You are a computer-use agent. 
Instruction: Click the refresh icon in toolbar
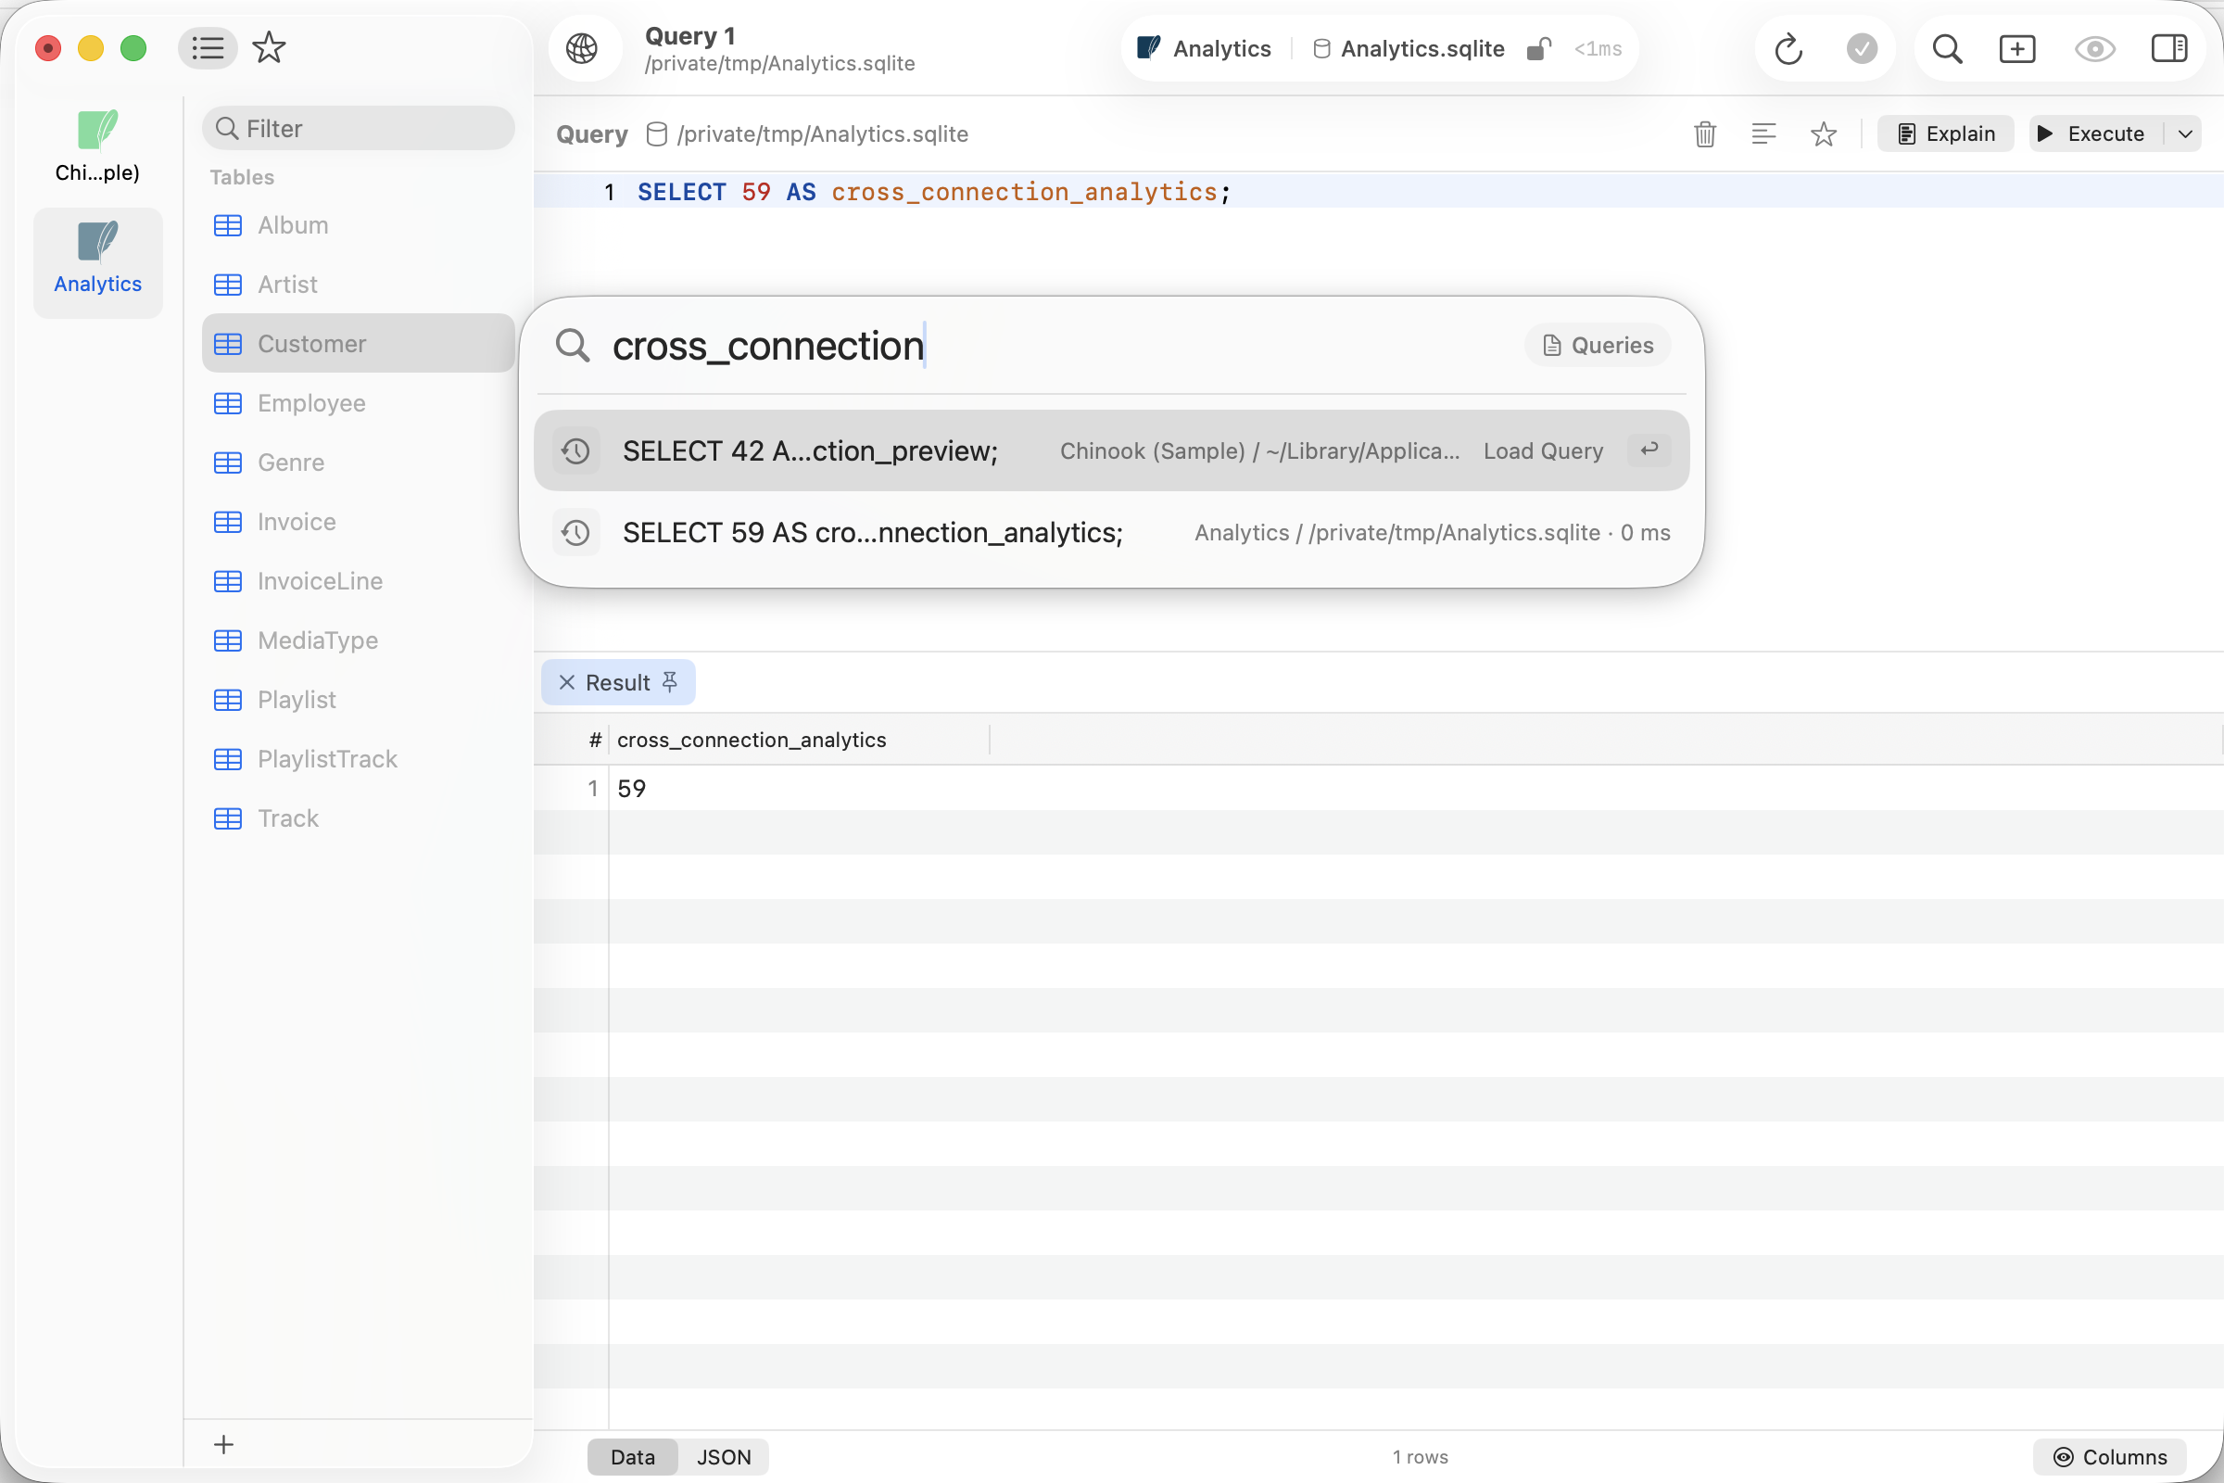(1788, 48)
